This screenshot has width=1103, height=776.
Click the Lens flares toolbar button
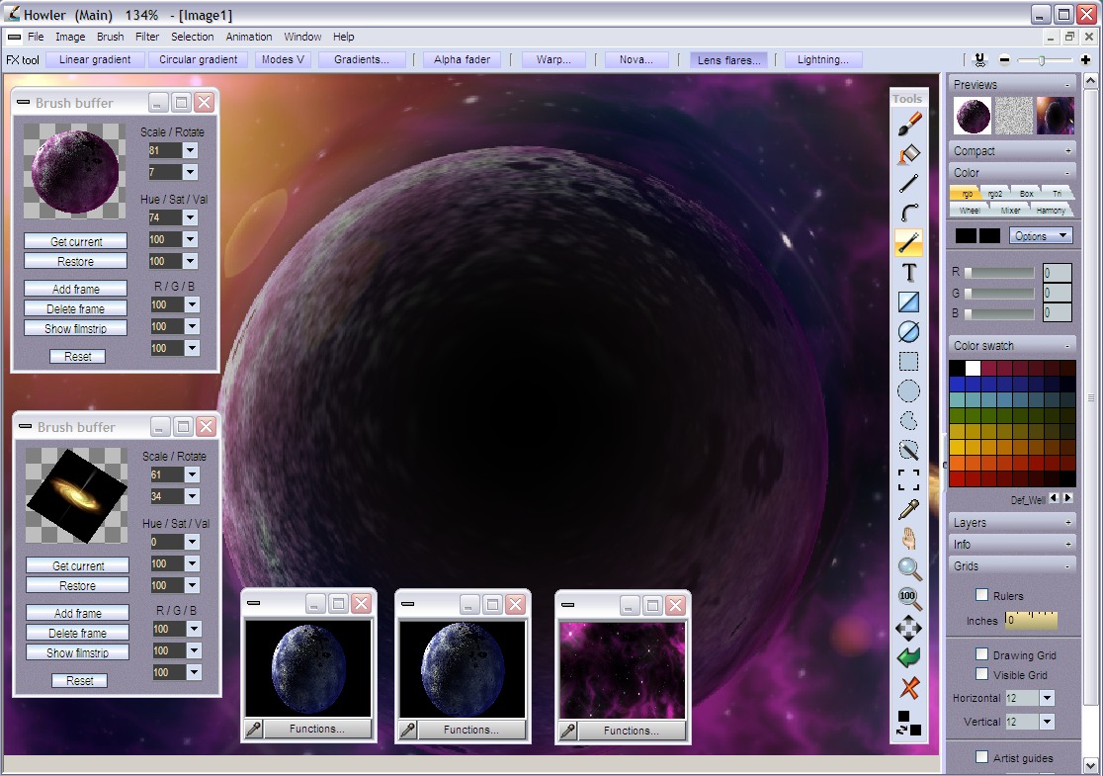point(727,59)
